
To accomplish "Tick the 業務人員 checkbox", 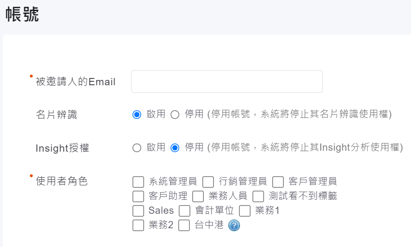I will pos(198,196).
